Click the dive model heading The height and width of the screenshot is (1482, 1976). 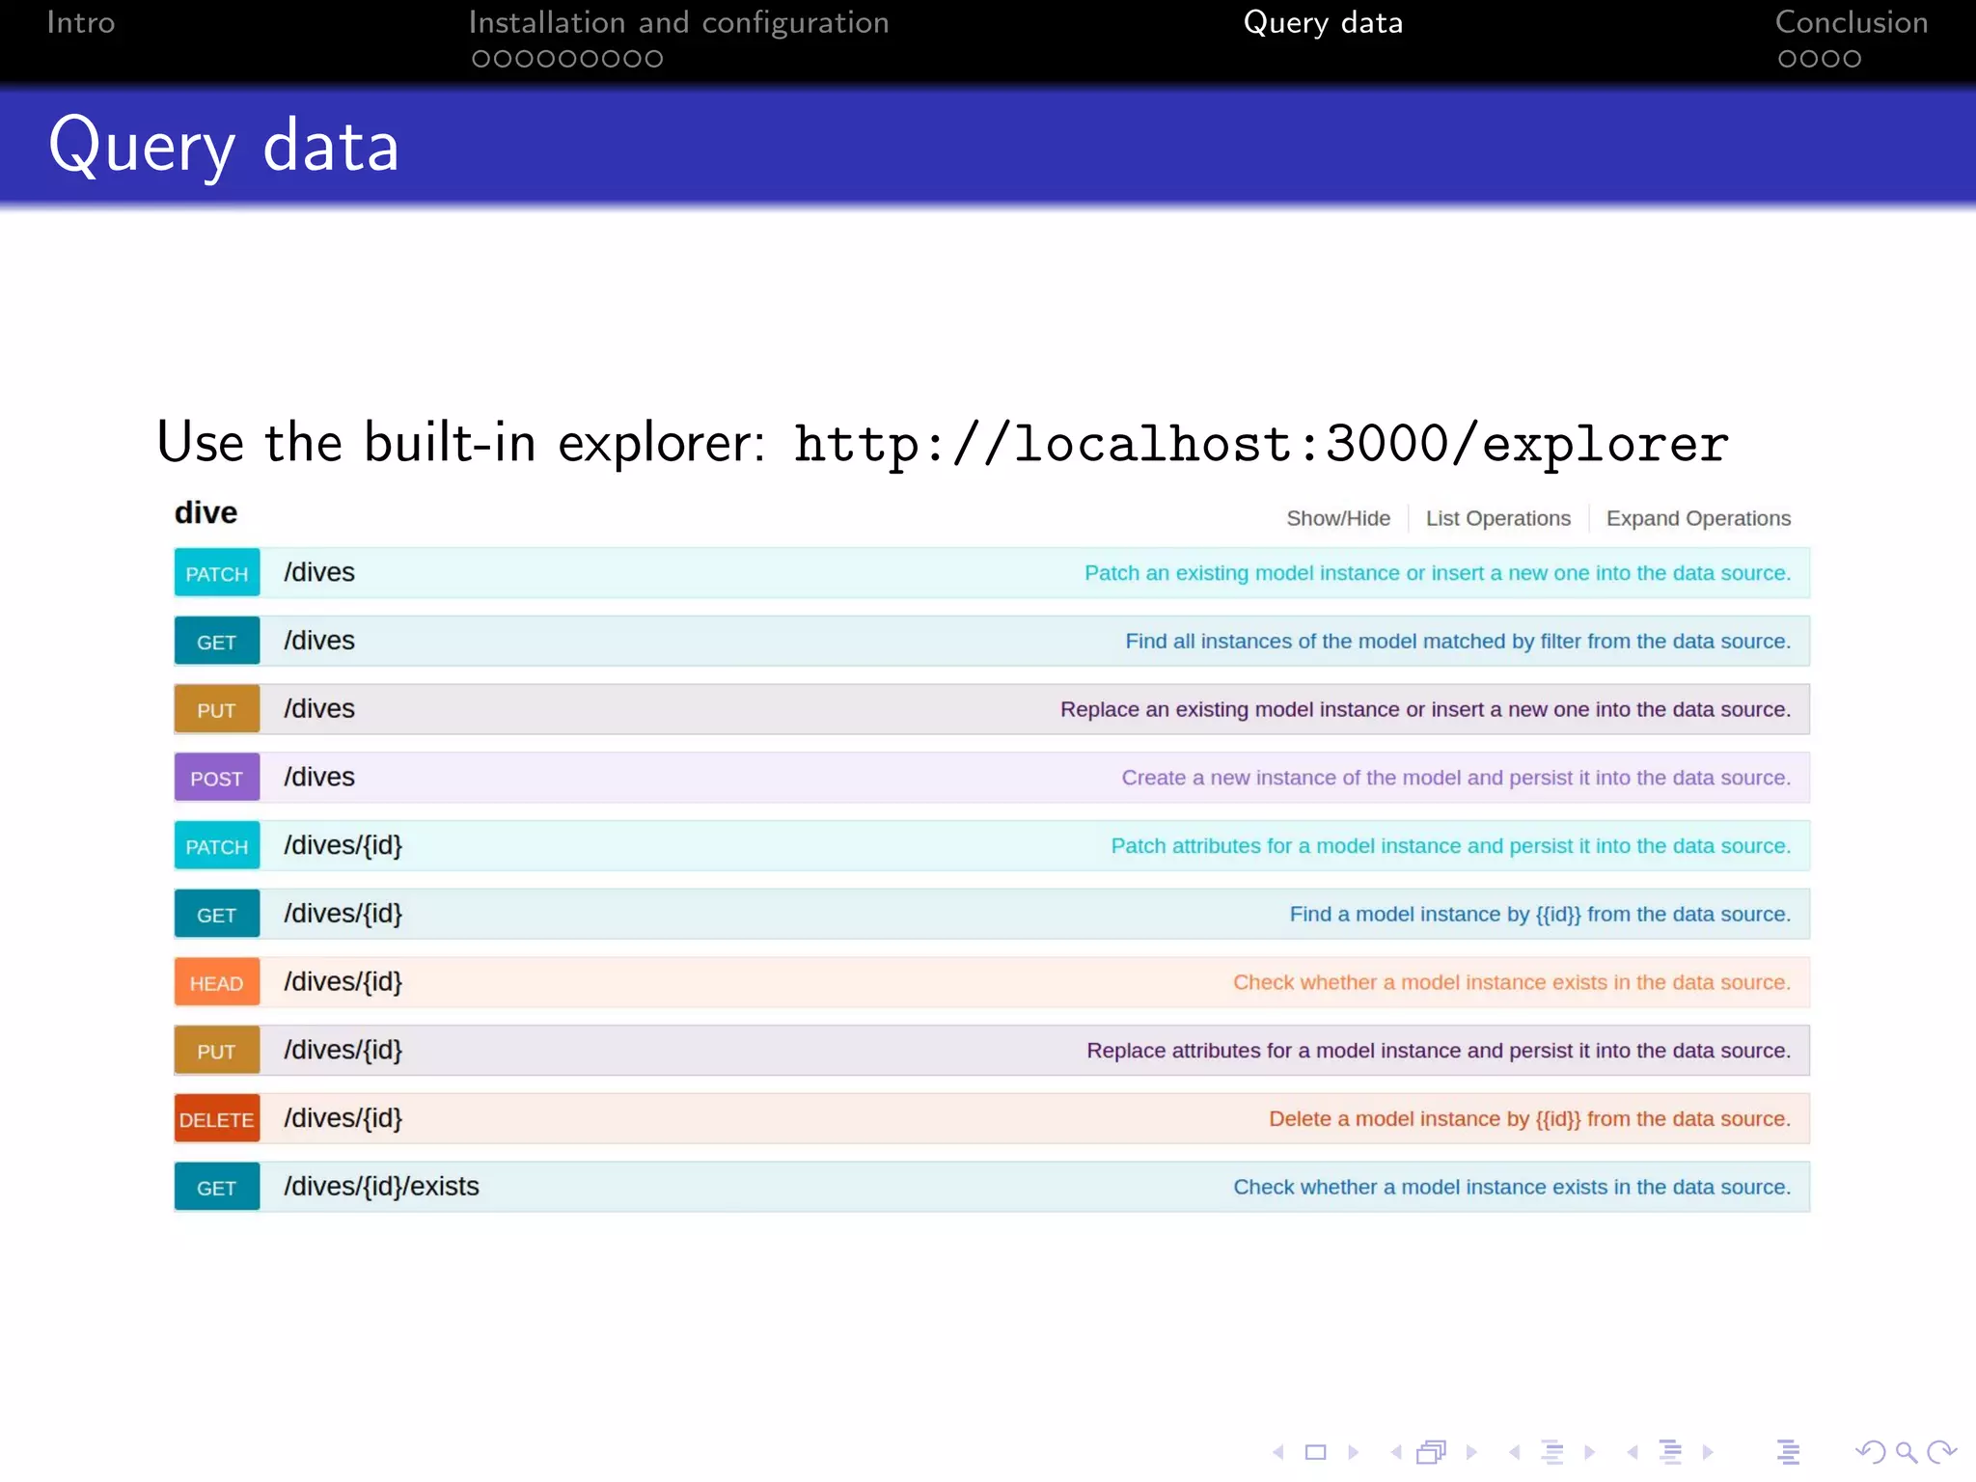[206, 512]
